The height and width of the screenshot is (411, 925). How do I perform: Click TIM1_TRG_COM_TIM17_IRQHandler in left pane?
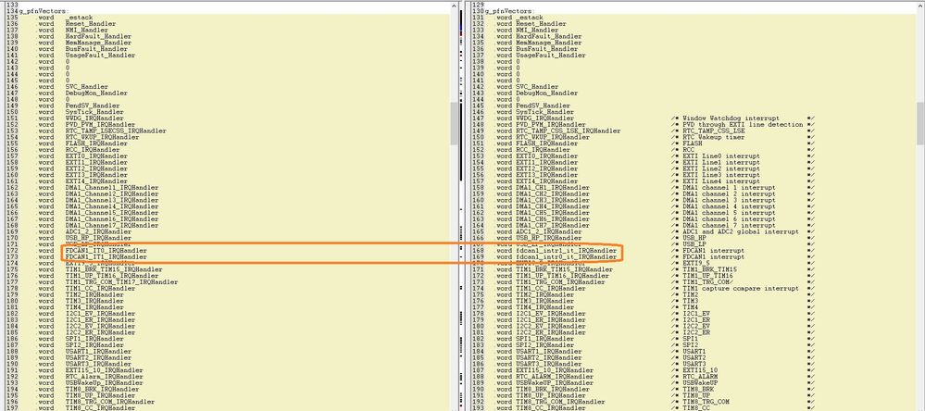pyautogui.click(x=121, y=282)
